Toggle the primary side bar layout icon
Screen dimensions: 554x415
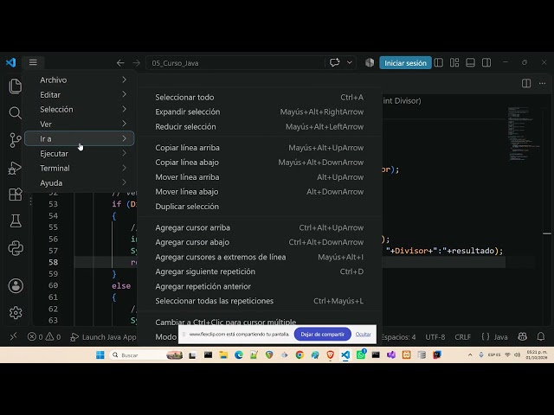pos(439,63)
